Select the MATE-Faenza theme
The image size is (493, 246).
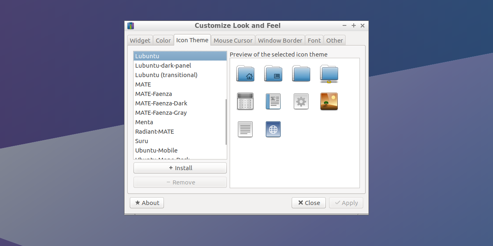pos(180,93)
